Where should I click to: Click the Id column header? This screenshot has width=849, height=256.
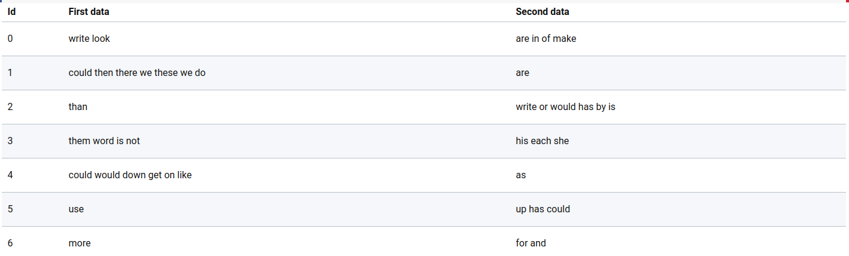(x=11, y=11)
